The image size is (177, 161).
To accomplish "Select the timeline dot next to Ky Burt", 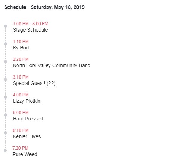I will [x=5, y=44].
